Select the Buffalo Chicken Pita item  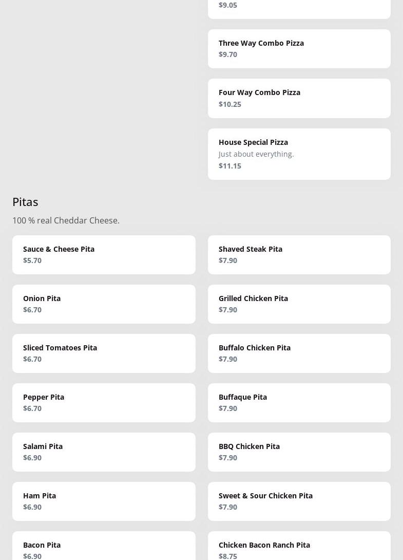click(299, 353)
